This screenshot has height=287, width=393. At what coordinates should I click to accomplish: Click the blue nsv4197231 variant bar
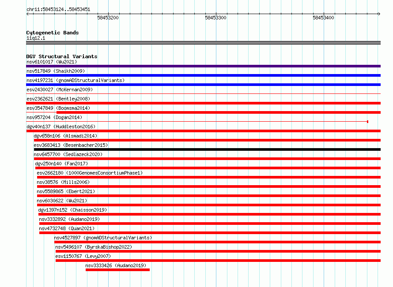point(203,85)
